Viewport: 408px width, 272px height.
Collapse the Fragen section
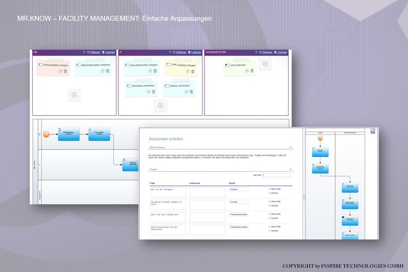(290, 170)
